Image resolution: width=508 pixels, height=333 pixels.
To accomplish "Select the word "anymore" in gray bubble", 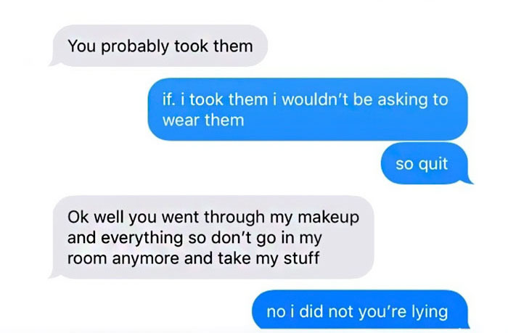I will [x=146, y=260].
